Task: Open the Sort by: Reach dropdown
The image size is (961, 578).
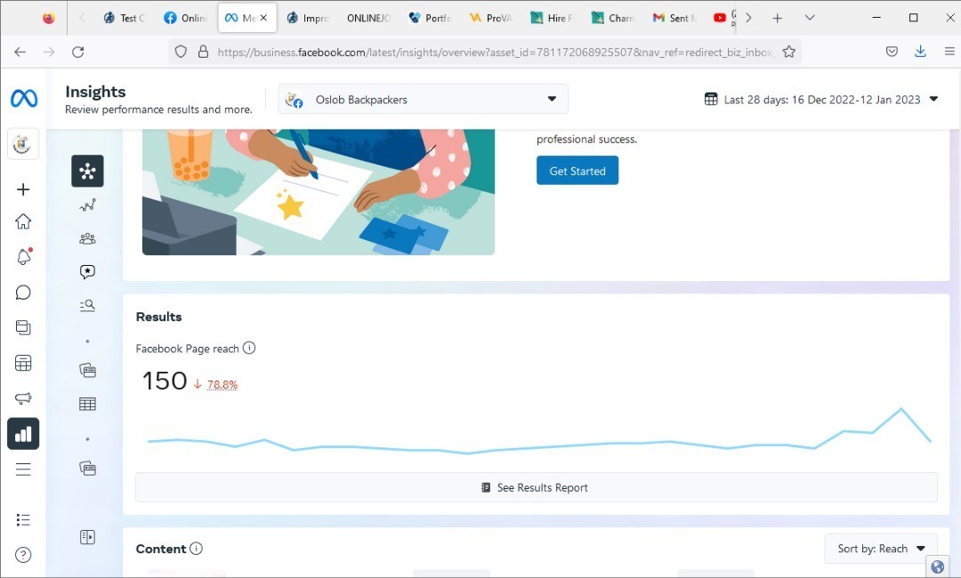Action: [881, 549]
